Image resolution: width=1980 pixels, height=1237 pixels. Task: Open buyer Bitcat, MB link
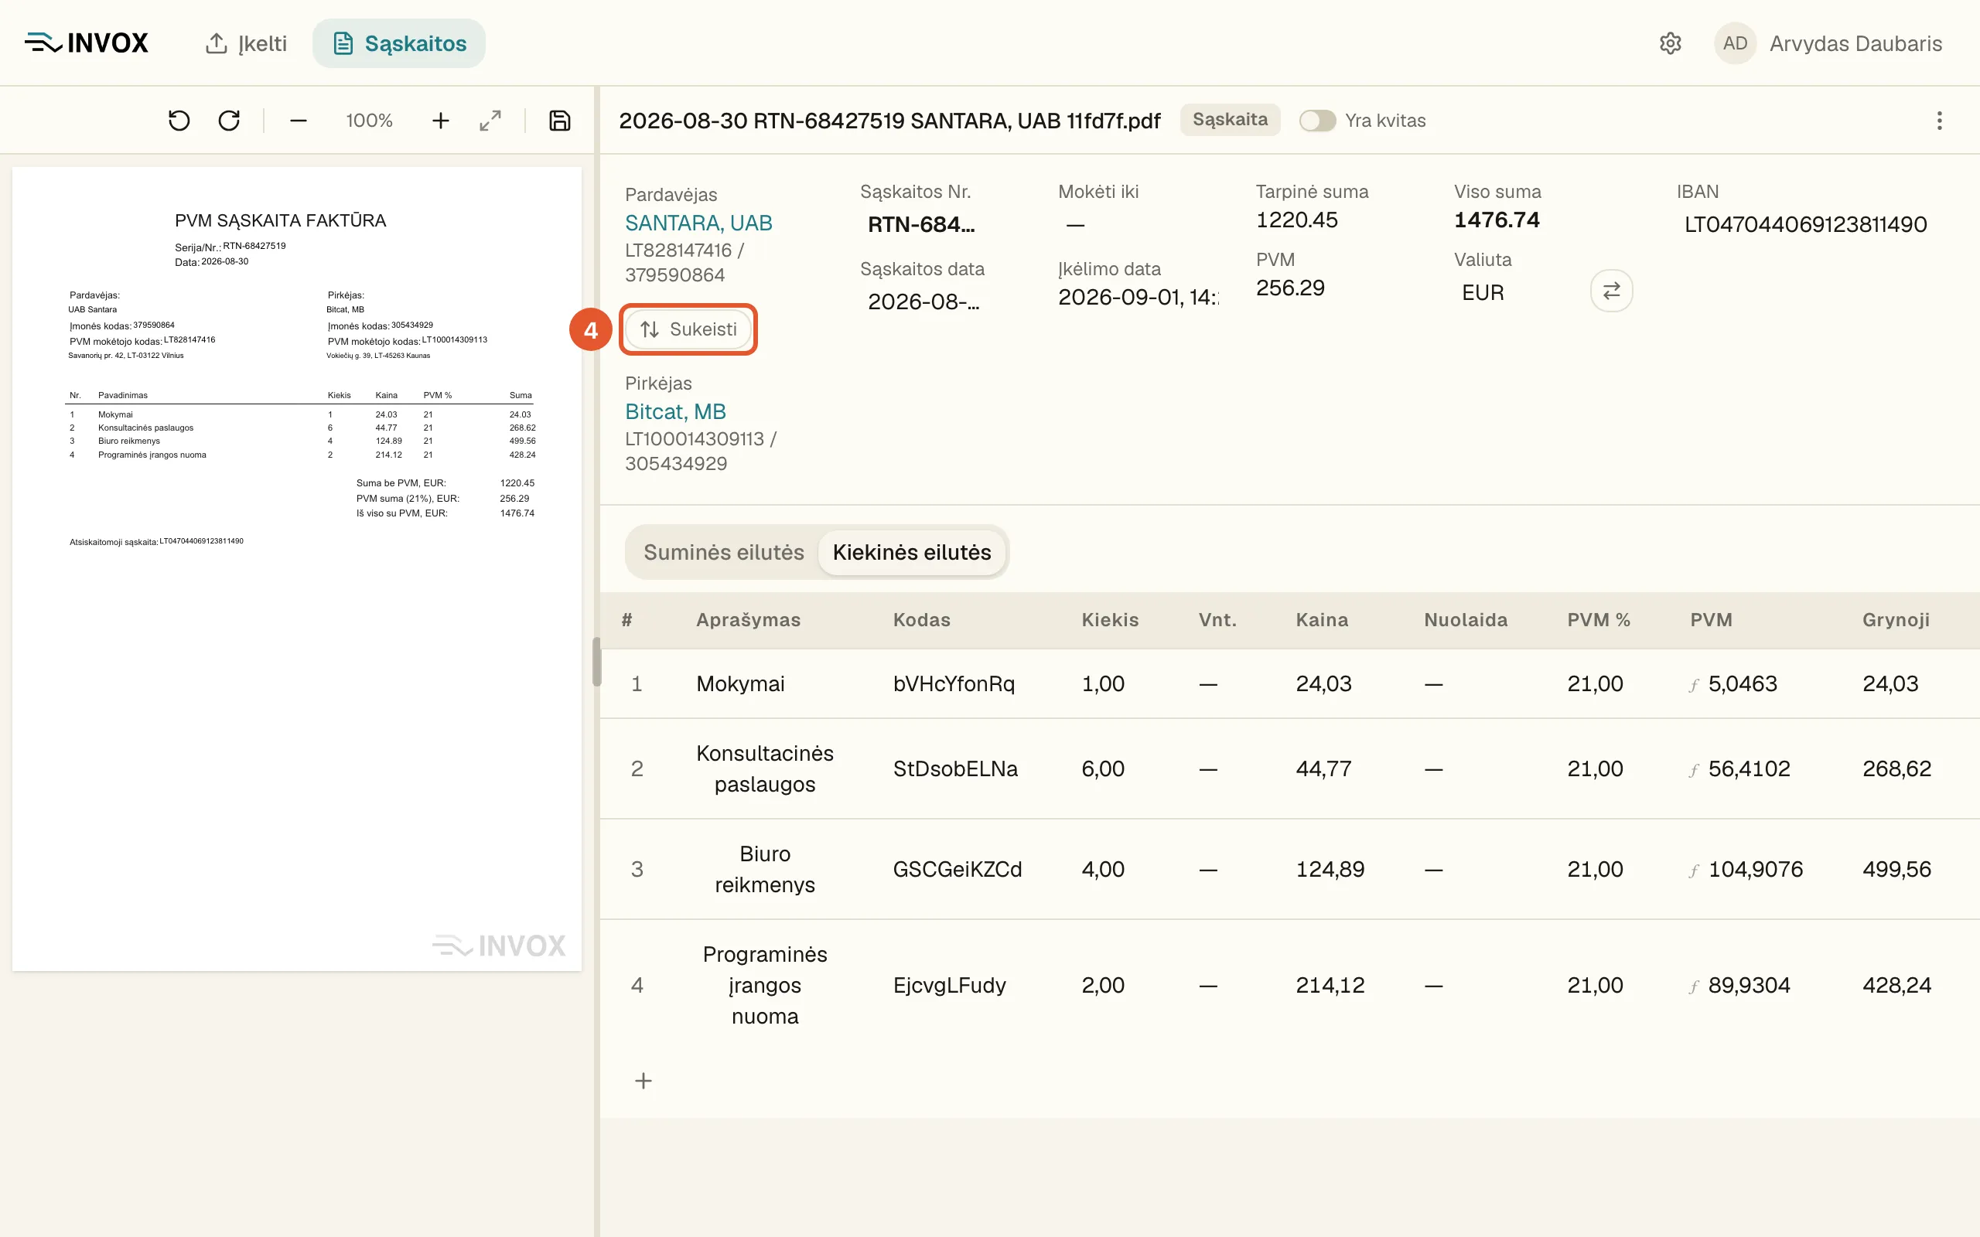click(676, 411)
